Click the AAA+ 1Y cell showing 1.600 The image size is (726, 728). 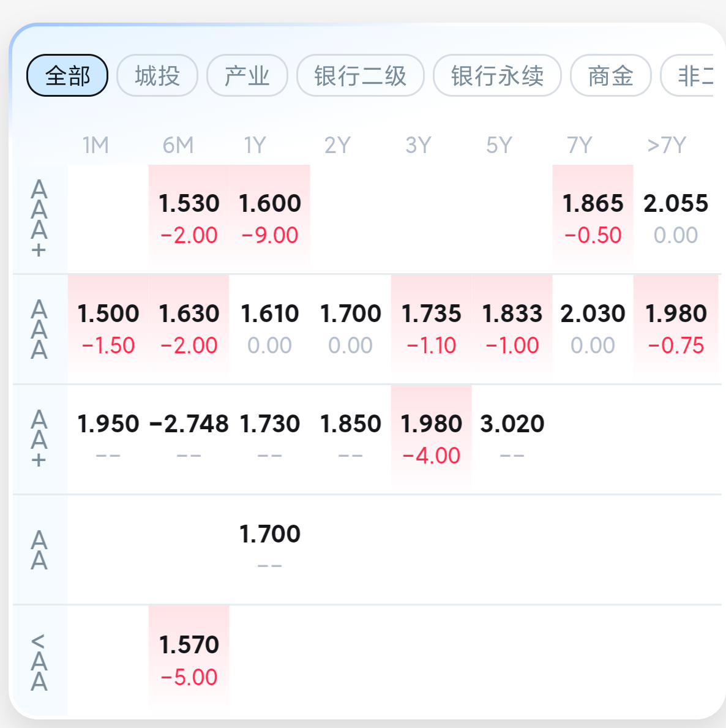269,218
